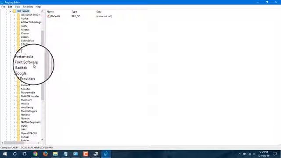Expand the {5835056F key node
This screenshot has height=158, width=281.
tap(14, 15)
